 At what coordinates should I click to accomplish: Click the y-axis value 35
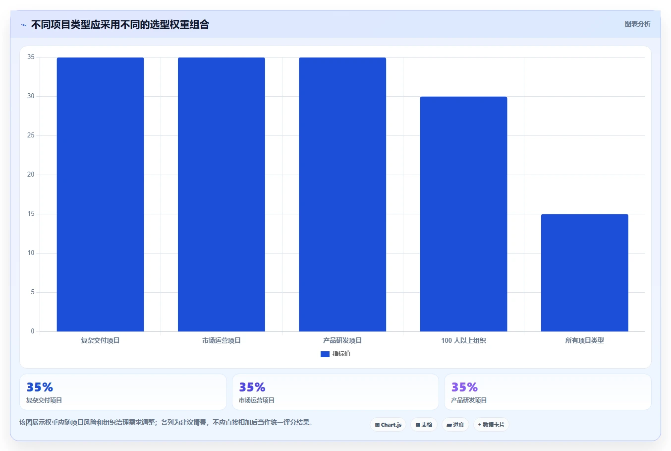(x=31, y=57)
